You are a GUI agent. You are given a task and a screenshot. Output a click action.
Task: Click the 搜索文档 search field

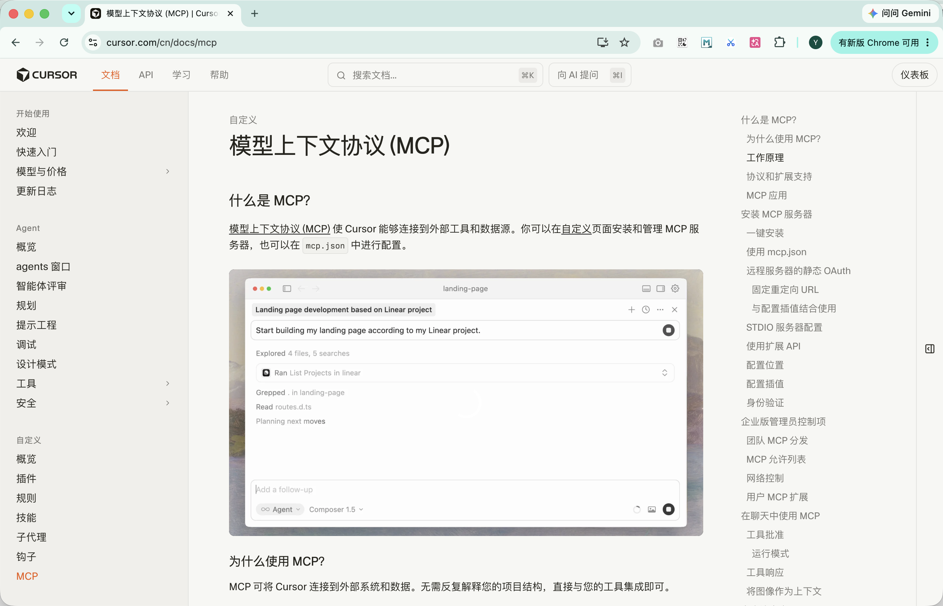pyautogui.click(x=435, y=75)
